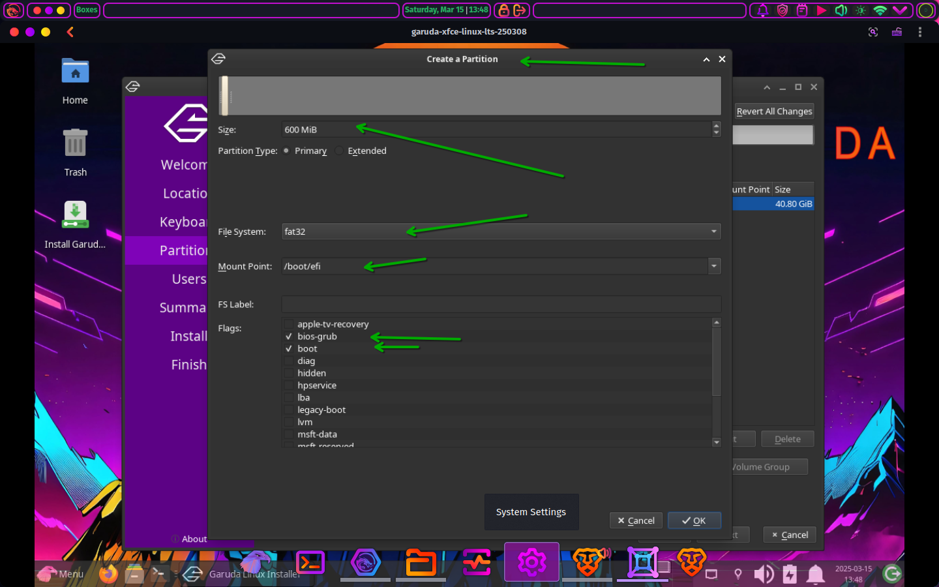Check the apple-tv-recovery flag
The image size is (939, 587).
click(x=289, y=324)
